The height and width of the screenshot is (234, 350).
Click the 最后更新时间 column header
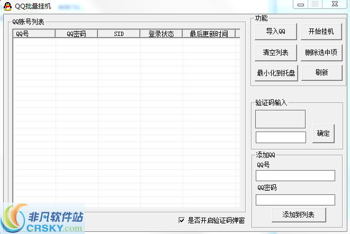point(209,34)
